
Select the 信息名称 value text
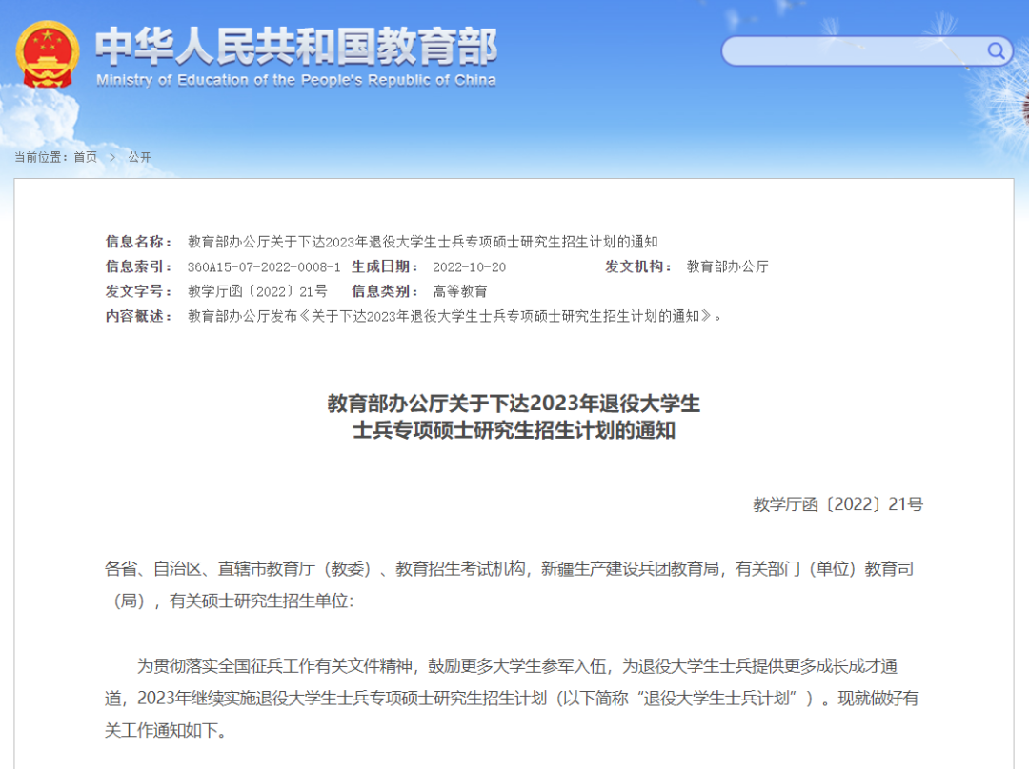tap(423, 242)
